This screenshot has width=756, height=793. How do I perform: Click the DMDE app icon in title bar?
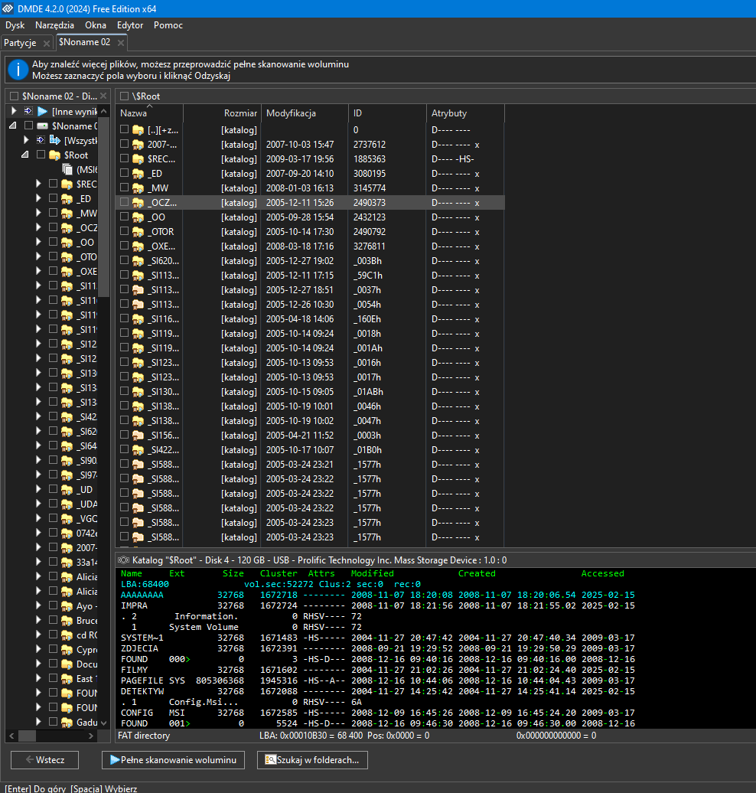(8, 8)
